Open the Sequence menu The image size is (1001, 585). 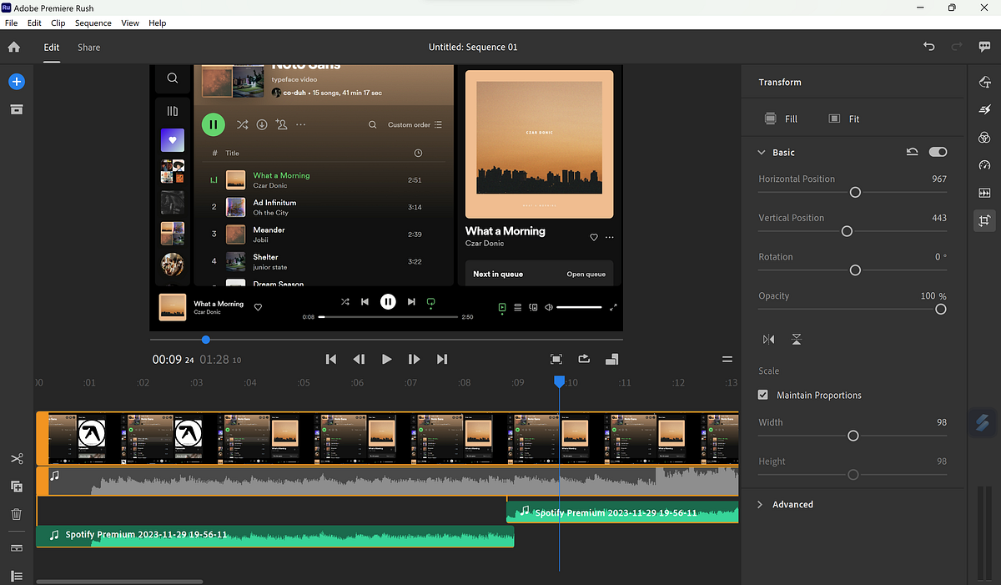pos(93,23)
